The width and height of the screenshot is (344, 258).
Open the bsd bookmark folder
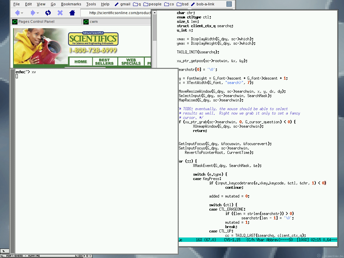click(182, 4)
